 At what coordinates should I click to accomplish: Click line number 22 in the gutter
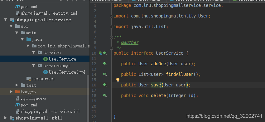point(94,117)
